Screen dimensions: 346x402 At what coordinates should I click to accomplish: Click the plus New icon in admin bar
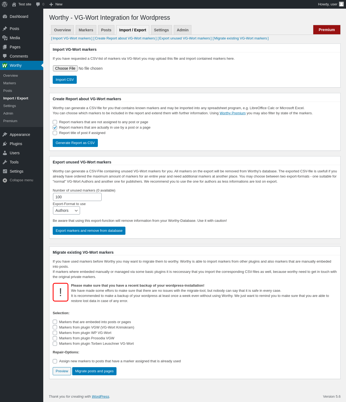pos(51,4)
